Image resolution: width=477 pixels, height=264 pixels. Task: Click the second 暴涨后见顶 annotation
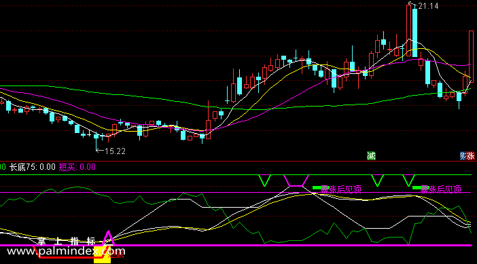click(441, 189)
